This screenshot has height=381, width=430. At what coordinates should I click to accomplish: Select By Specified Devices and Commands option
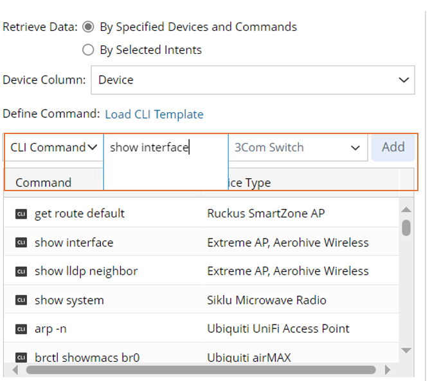click(89, 27)
